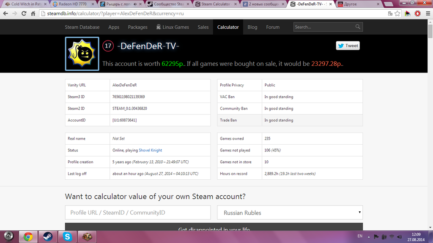
Task: Click Get disappointed in your life button
Action: click(x=214, y=227)
